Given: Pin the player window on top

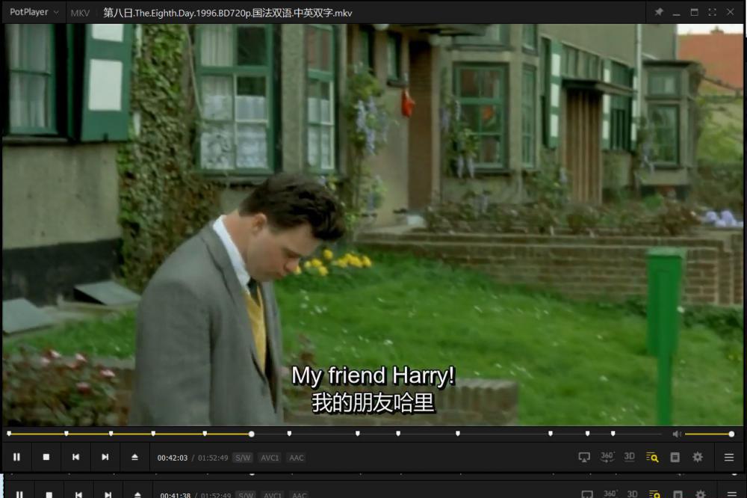Looking at the screenshot, I should click(x=659, y=12).
